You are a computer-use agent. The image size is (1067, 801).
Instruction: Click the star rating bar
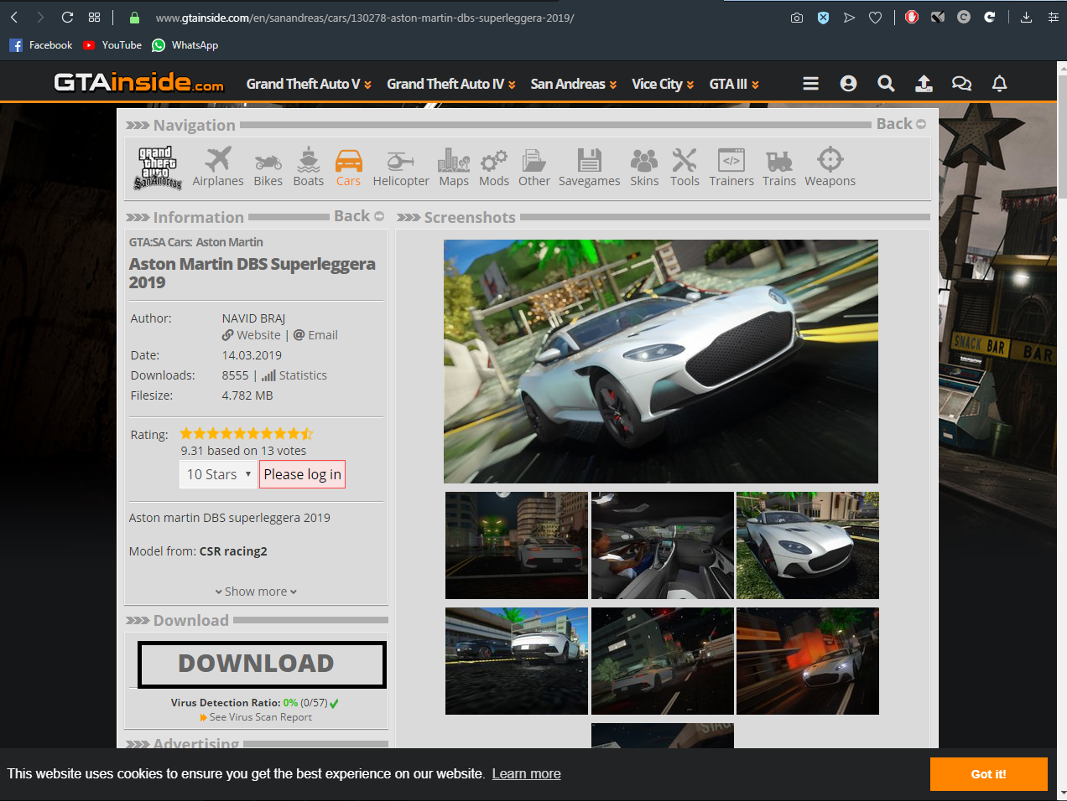pyautogui.click(x=247, y=433)
